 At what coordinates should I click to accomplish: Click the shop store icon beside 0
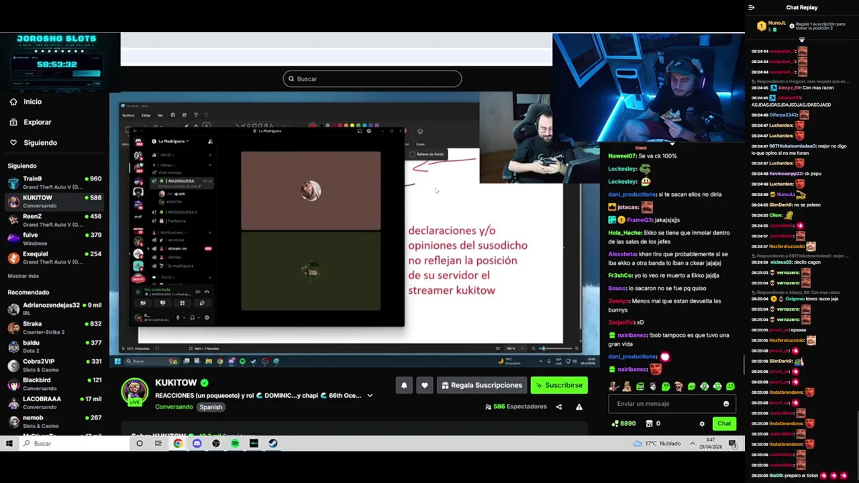tap(649, 423)
